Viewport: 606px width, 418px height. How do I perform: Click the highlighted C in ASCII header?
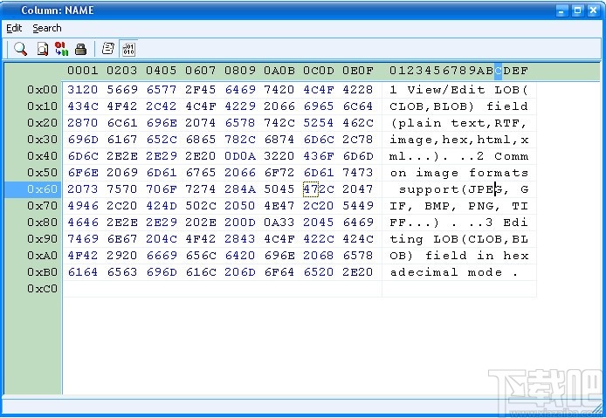click(498, 71)
